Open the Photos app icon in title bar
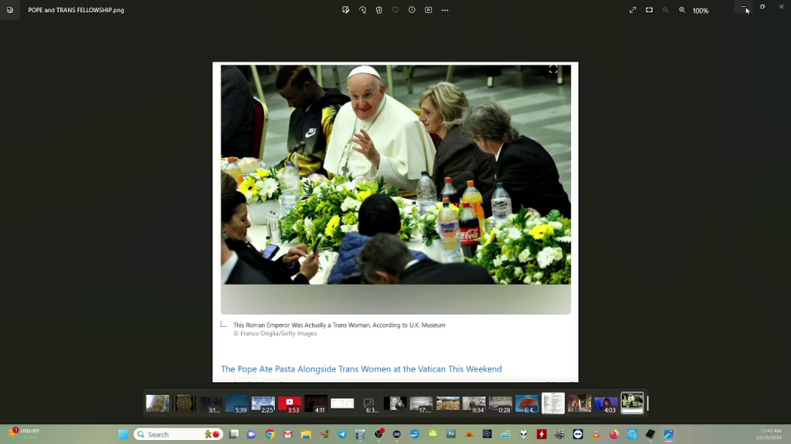The image size is (791, 444). (x=9, y=10)
